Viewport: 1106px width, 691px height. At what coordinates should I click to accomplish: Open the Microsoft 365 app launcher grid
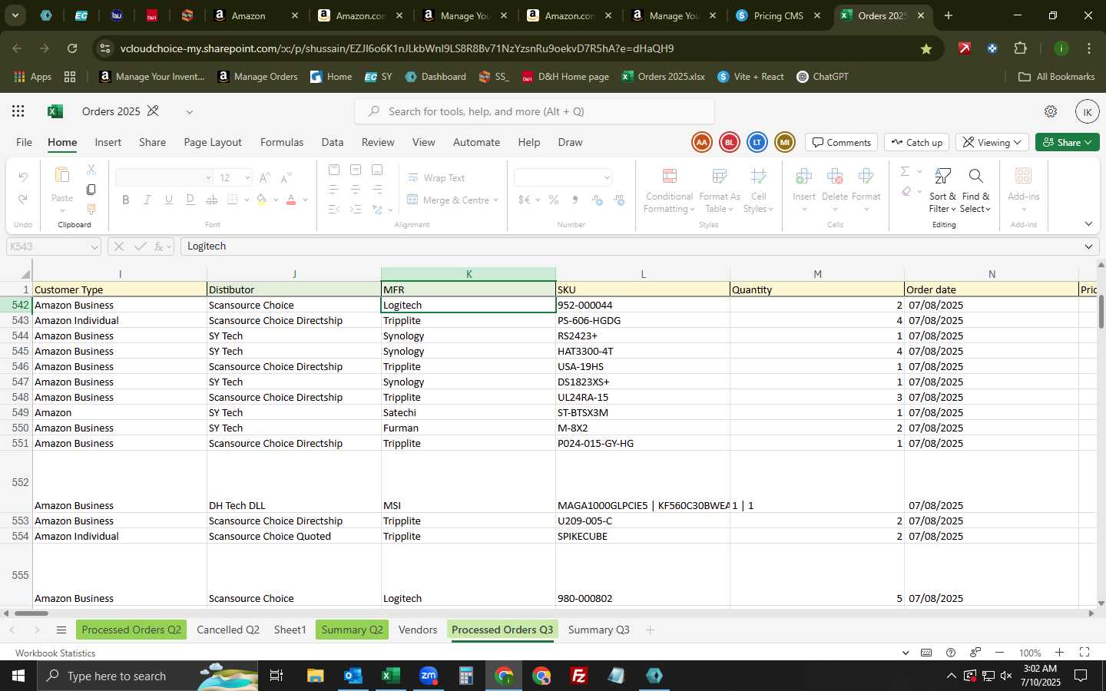(18, 111)
